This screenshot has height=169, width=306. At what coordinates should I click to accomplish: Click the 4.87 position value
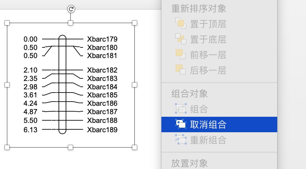click(x=30, y=112)
